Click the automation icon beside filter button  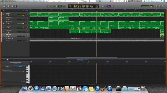(24, 11)
